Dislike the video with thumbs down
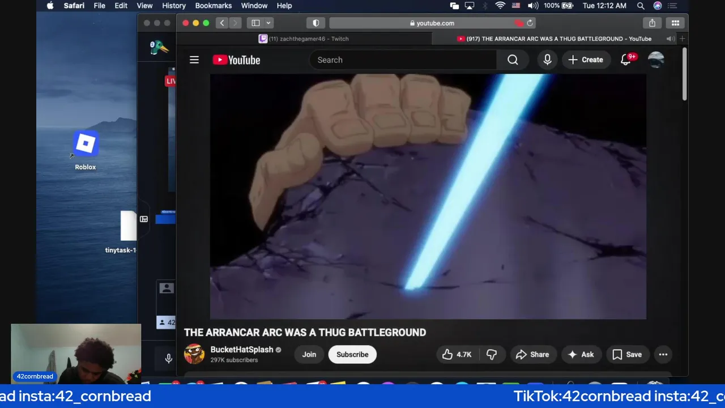 492,354
